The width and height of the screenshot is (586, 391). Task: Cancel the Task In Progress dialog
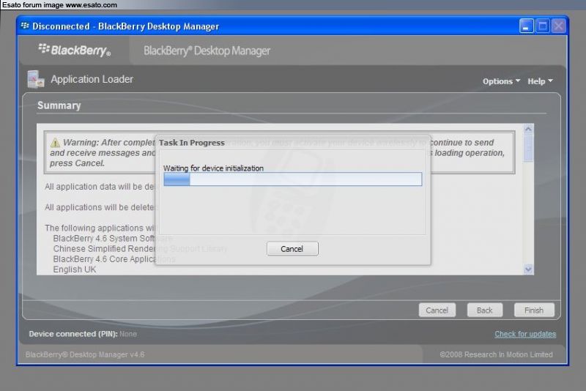292,249
